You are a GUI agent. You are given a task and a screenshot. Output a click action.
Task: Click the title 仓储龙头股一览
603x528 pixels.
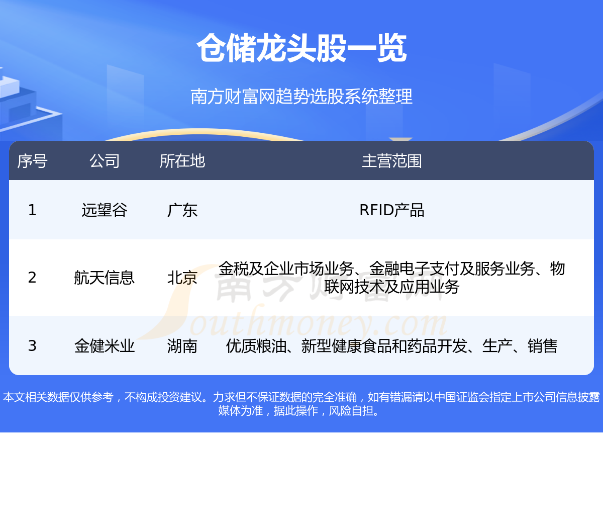click(x=301, y=49)
